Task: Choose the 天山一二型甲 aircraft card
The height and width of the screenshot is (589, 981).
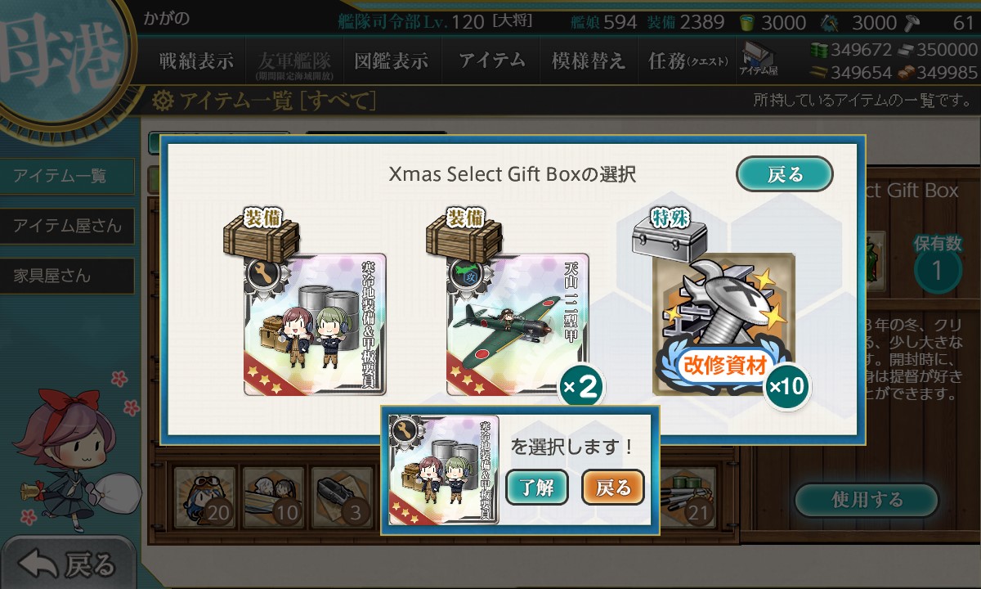Action: tap(517, 324)
